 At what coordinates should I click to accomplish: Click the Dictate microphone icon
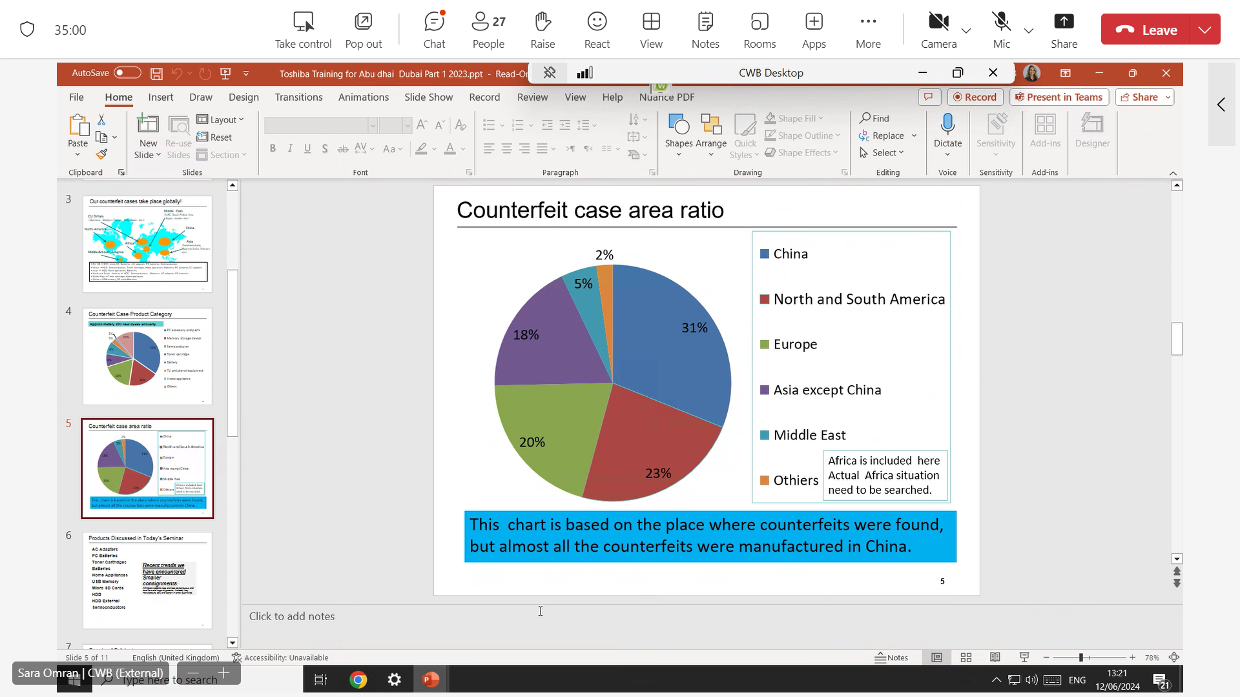pyautogui.click(x=947, y=124)
